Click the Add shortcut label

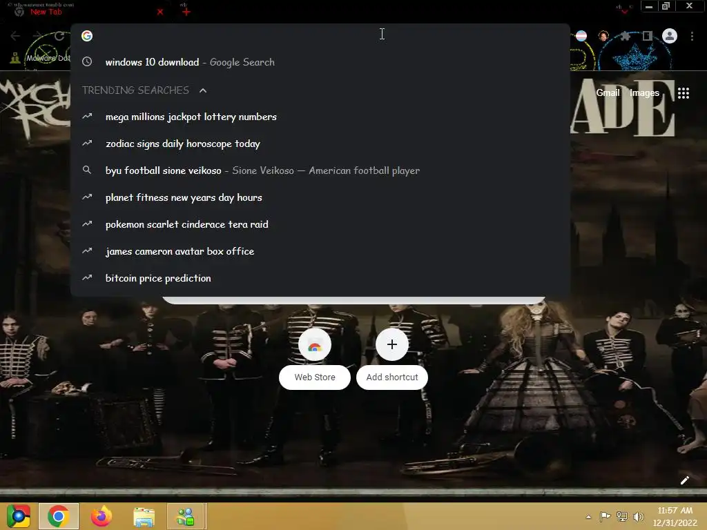[392, 377]
